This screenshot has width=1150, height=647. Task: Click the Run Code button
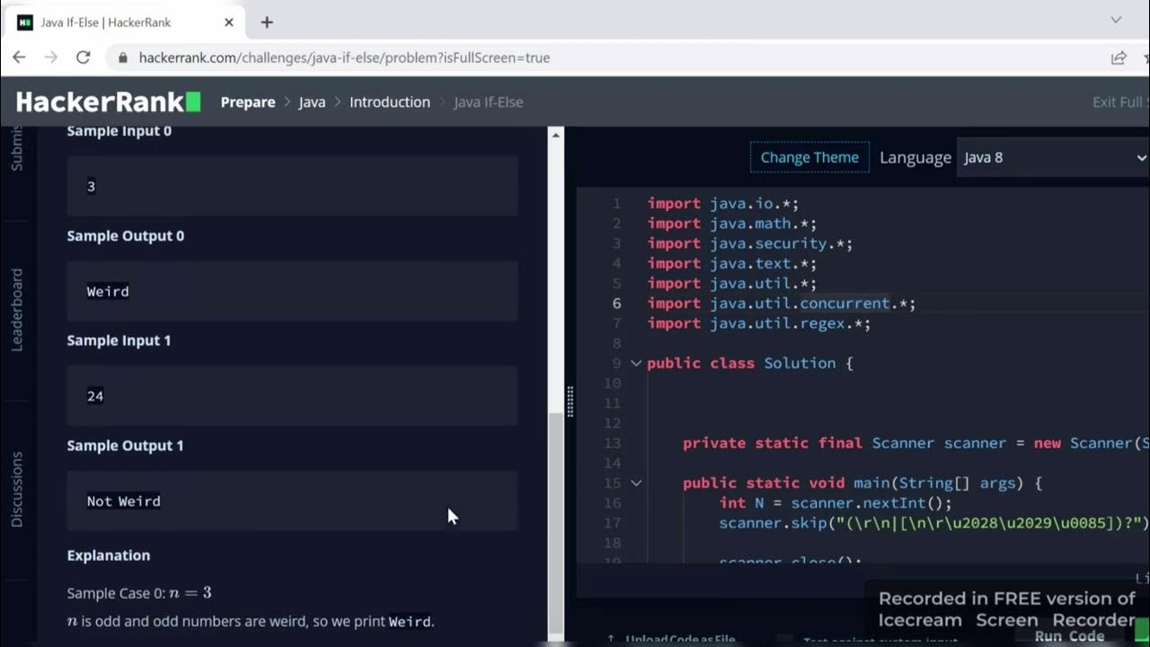[1069, 636]
